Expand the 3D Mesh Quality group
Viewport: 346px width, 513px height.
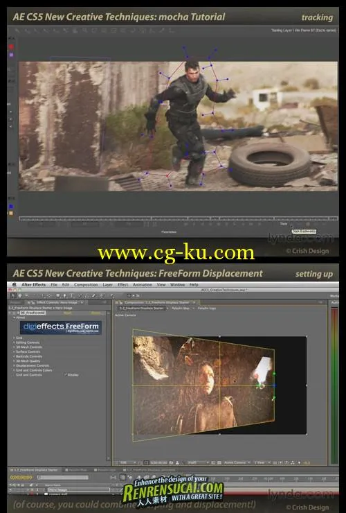(x=14, y=361)
